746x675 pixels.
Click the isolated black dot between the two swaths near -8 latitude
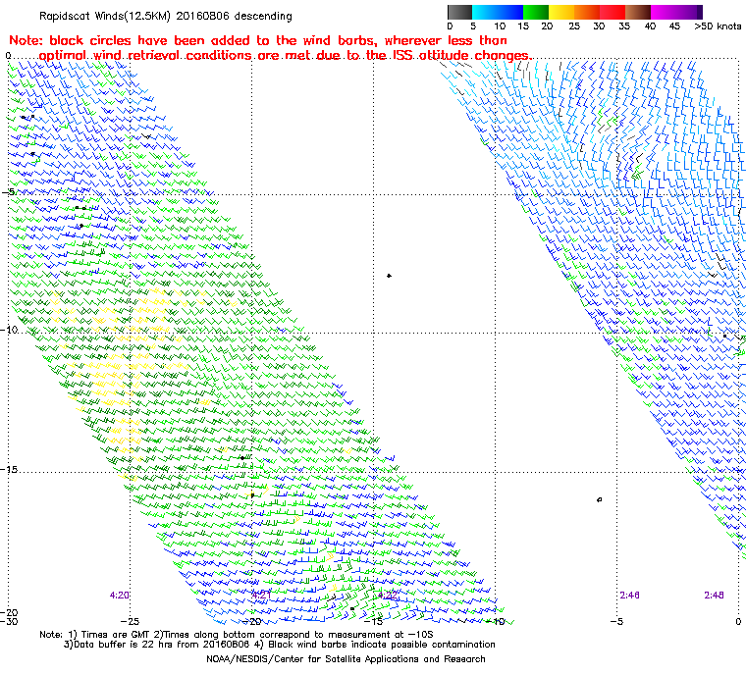pos(389,276)
